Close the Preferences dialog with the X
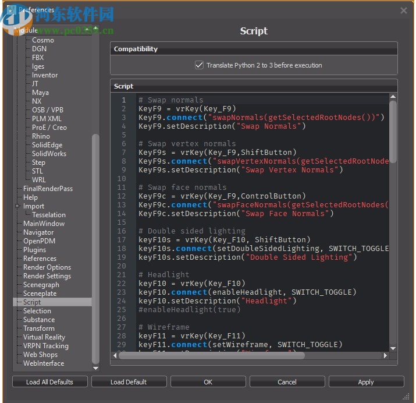The height and width of the screenshot is (403, 416). (404, 10)
